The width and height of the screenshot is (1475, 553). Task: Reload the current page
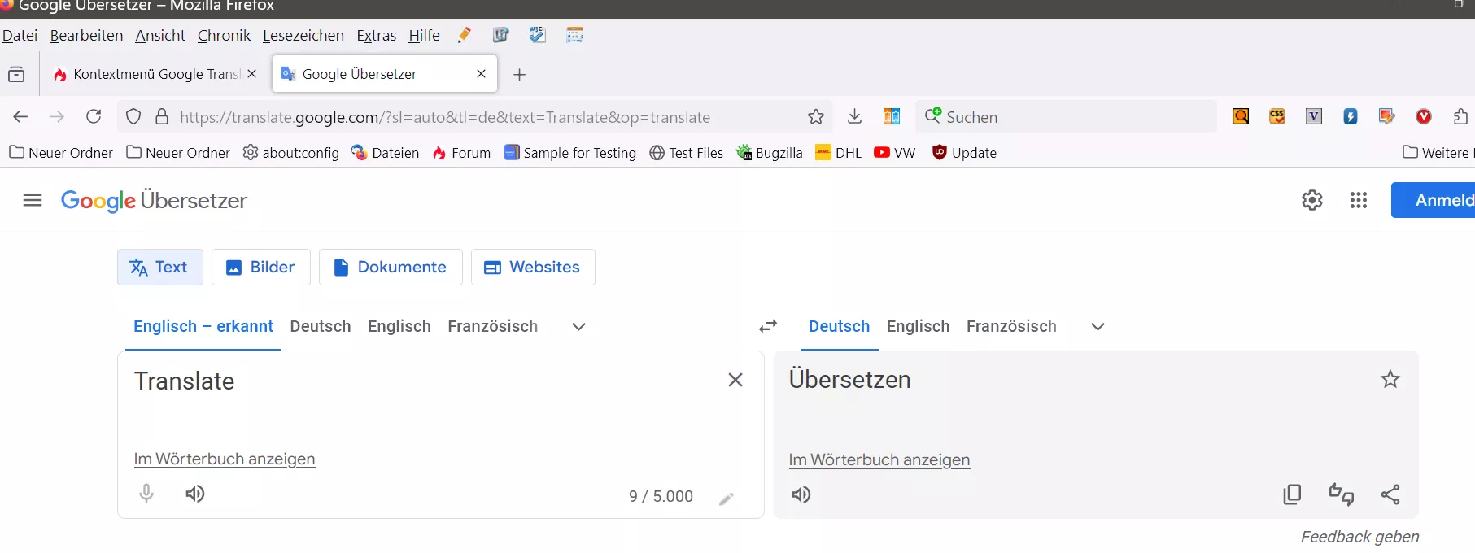(94, 116)
